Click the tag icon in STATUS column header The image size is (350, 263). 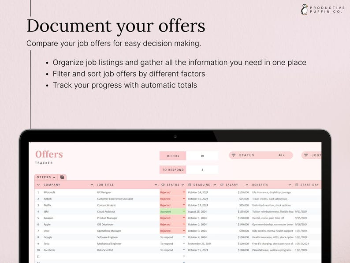pos(163,185)
